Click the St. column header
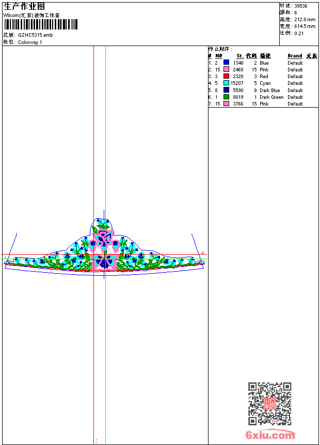320x445 pixels. coord(239,56)
